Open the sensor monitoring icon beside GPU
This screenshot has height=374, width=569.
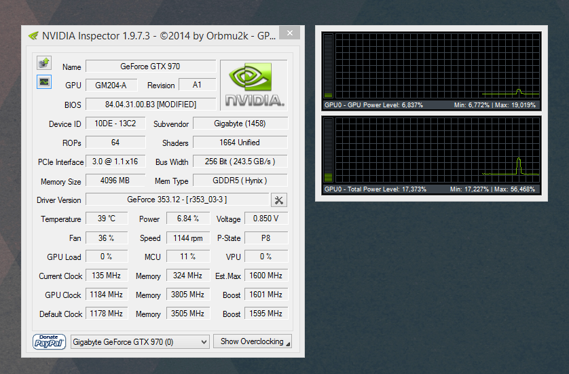tap(44, 82)
